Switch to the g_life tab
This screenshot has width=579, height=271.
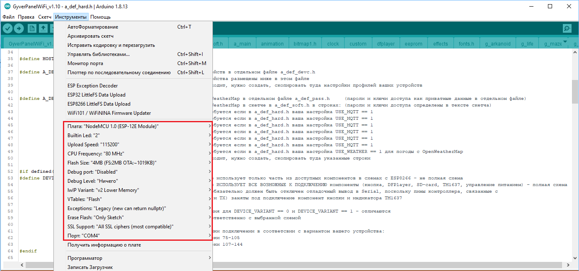click(x=527, y=44)
